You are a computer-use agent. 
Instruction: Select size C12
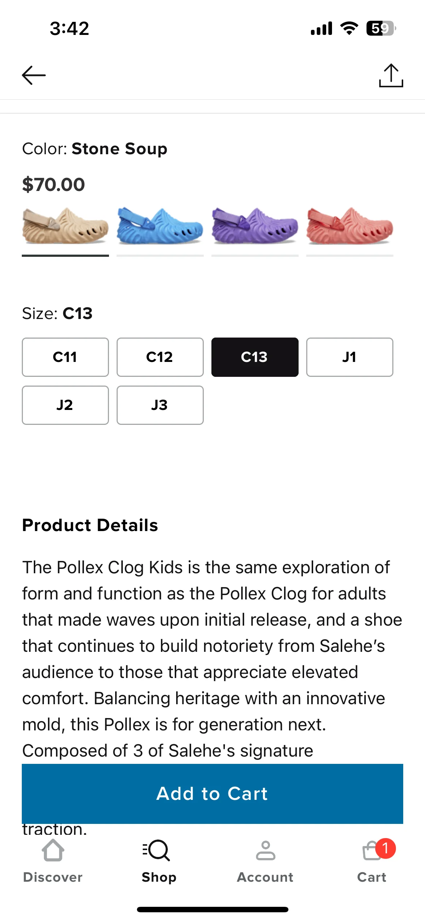tap(160, 357)
